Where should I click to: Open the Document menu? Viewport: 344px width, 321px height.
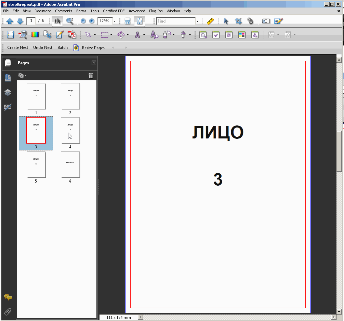coord(42,11)
